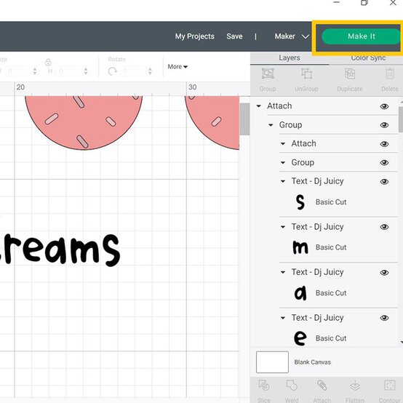Open the Maker machine dropdown
403x403 pixels.
[292, 36]
